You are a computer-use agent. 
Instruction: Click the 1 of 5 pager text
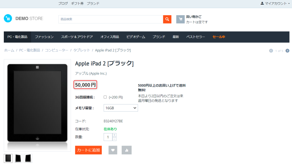(x=279, y=51)
